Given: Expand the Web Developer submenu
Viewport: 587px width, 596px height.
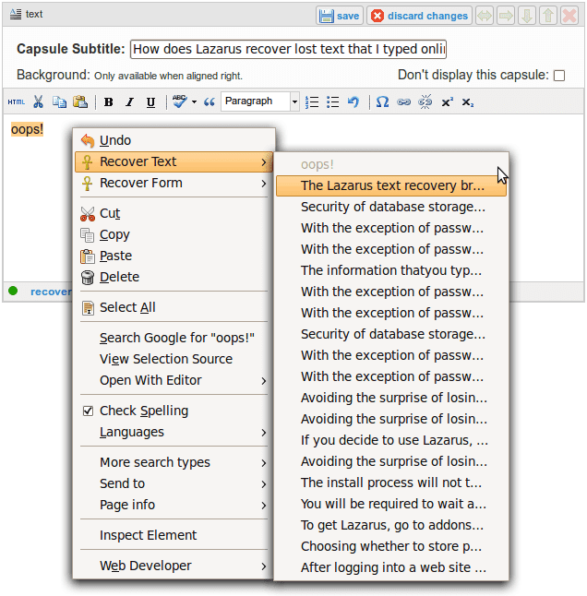Looking at the screenshot, I should [x=174, y=566].
